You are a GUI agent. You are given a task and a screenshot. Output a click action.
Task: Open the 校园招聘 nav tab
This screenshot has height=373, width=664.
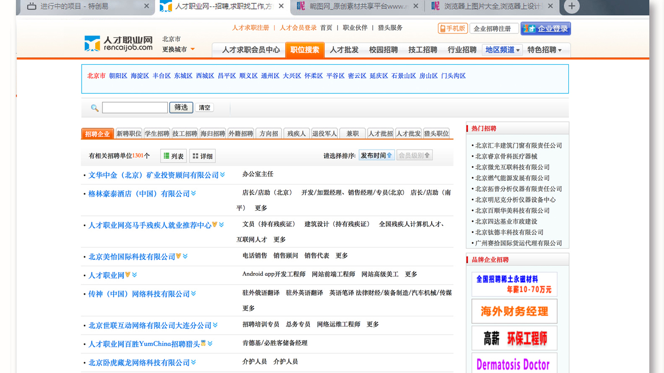click(x=383, y=50)
